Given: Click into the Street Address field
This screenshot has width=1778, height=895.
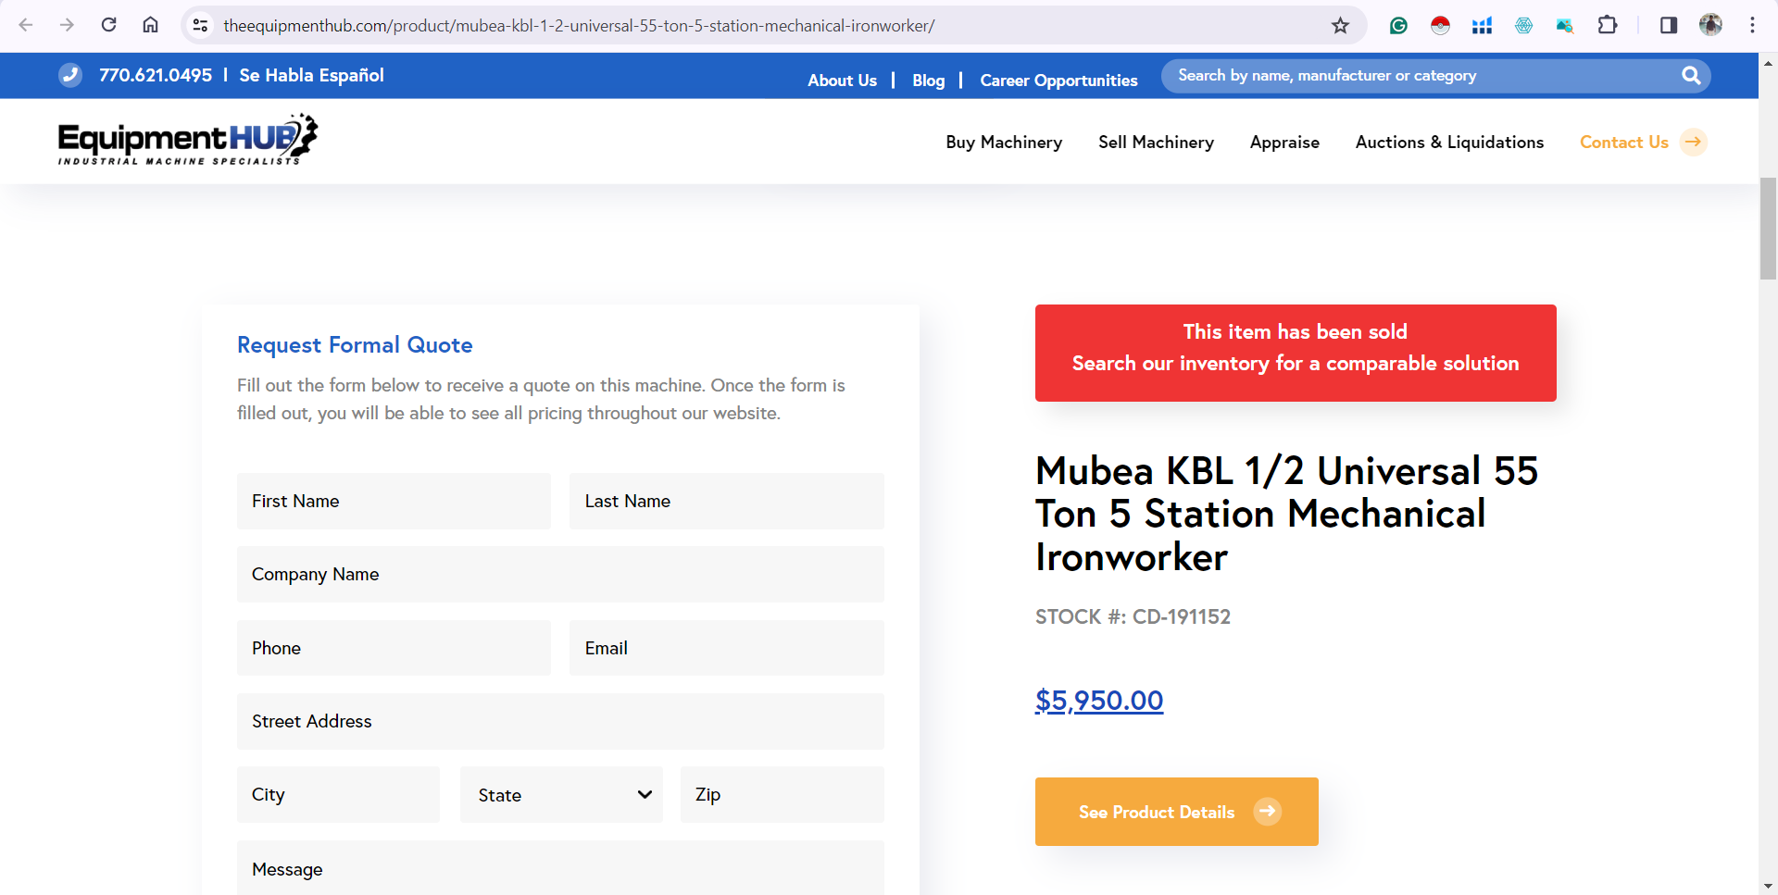Looking at the screenshot, I should point(560,721).
